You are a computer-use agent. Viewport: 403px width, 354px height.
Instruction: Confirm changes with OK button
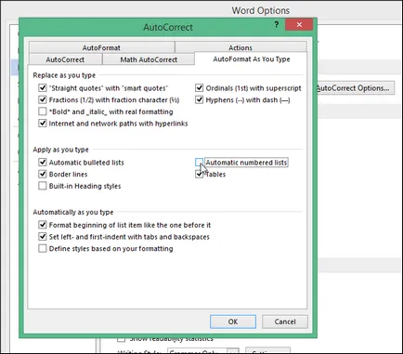coord(233,321)
